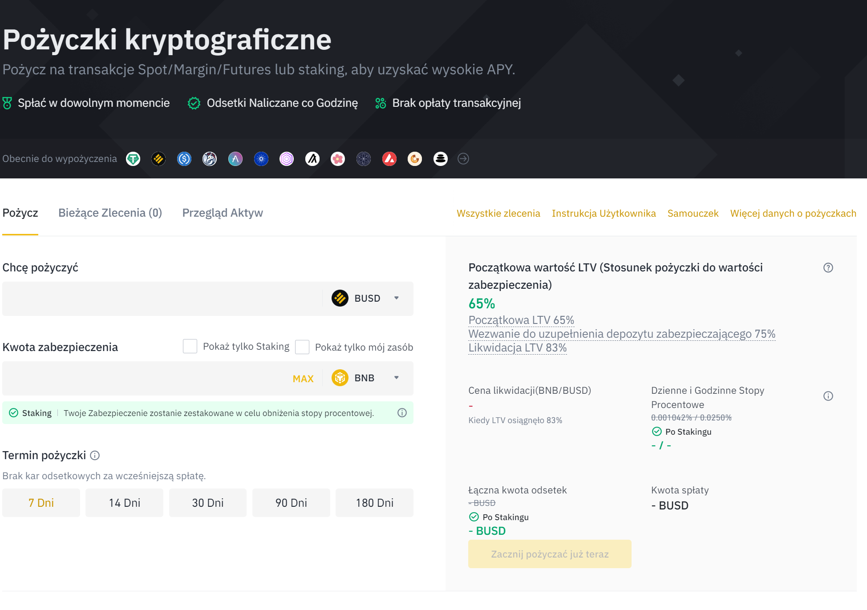The width and height of the screenshot is (867, 610).
Task: Open the BUSD borrow currency dropdown
Action: click(367, 298)
